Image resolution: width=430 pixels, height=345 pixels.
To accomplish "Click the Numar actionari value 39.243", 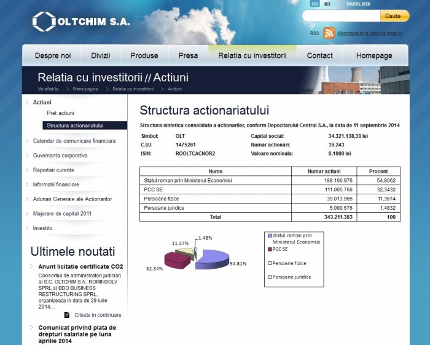I will [x=336, y=145].
